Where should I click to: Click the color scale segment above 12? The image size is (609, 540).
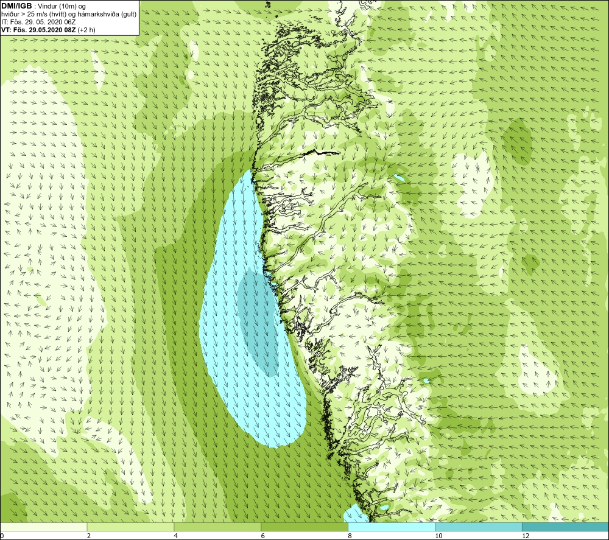point(566,527)
